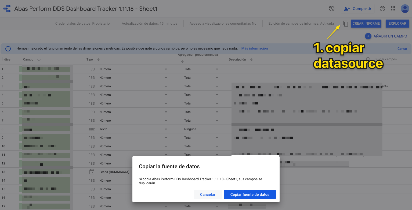Screen dimensions: 412x210
Task: Open the Más información link
Action: point(255,48)
